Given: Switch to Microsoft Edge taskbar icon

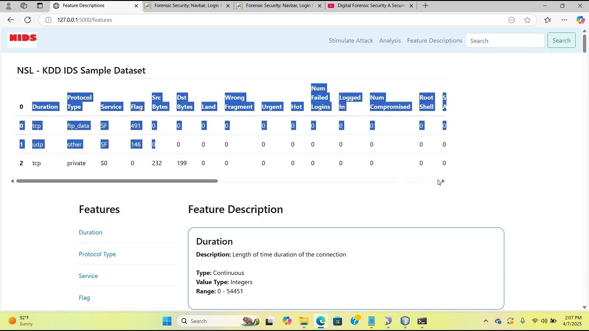Looking at the screenshot, I should click(321, 321).
